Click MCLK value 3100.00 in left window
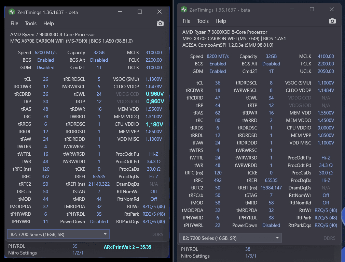Image resolution: width=345 pixels, height=262 pixels. 154,53
